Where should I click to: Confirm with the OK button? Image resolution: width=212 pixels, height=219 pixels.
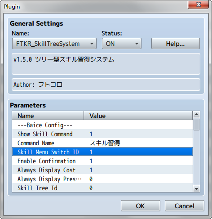click(x=141, y=206)
